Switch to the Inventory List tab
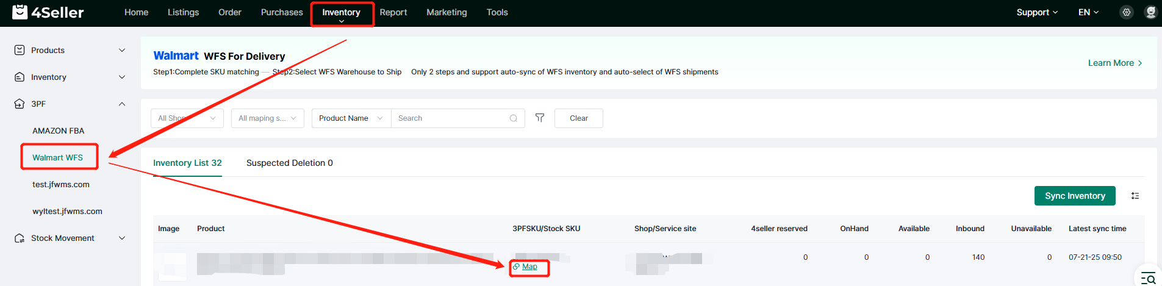This screenshot has height=286, width=1162. (187, 163)
